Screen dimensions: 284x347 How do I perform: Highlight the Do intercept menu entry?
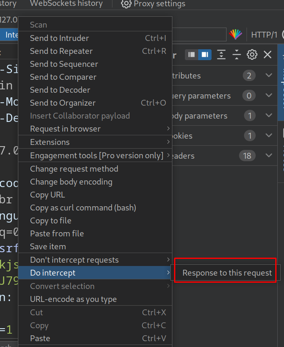(95, 273)
